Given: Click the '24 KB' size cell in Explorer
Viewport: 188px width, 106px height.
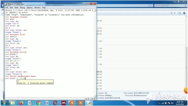Looking at the screenshot, I should pos(100,28).
